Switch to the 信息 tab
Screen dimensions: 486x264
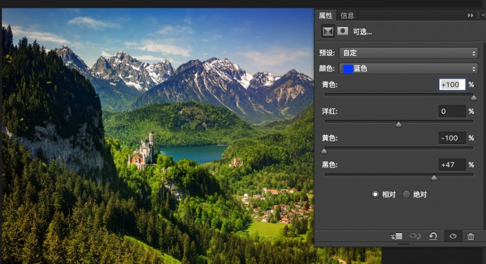coord(347,15)
